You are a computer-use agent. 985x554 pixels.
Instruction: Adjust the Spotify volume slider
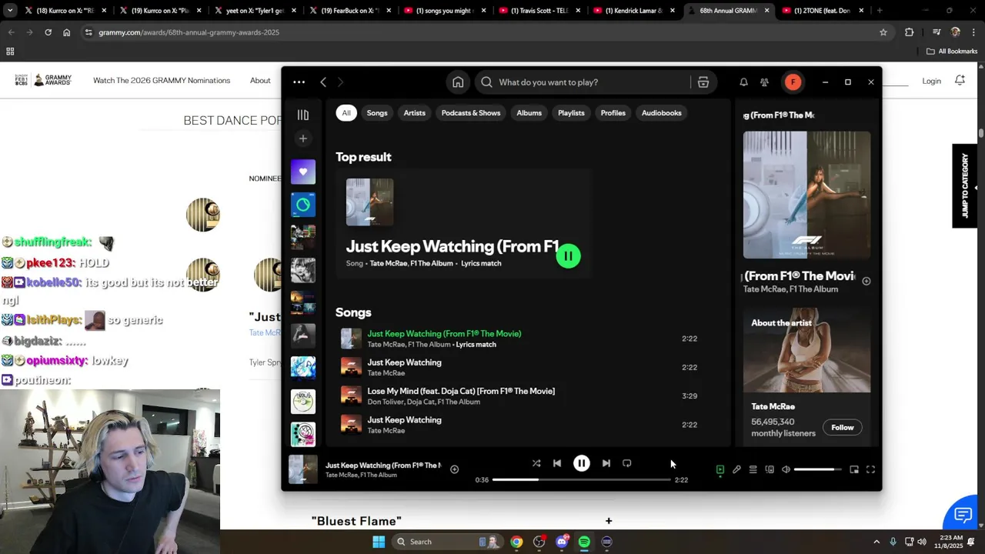[818, 469]
